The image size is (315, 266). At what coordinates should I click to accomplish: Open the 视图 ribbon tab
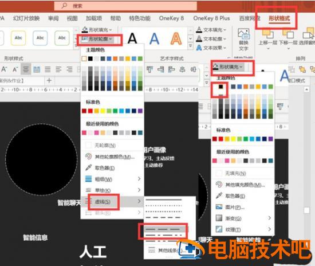coord(72,18)
